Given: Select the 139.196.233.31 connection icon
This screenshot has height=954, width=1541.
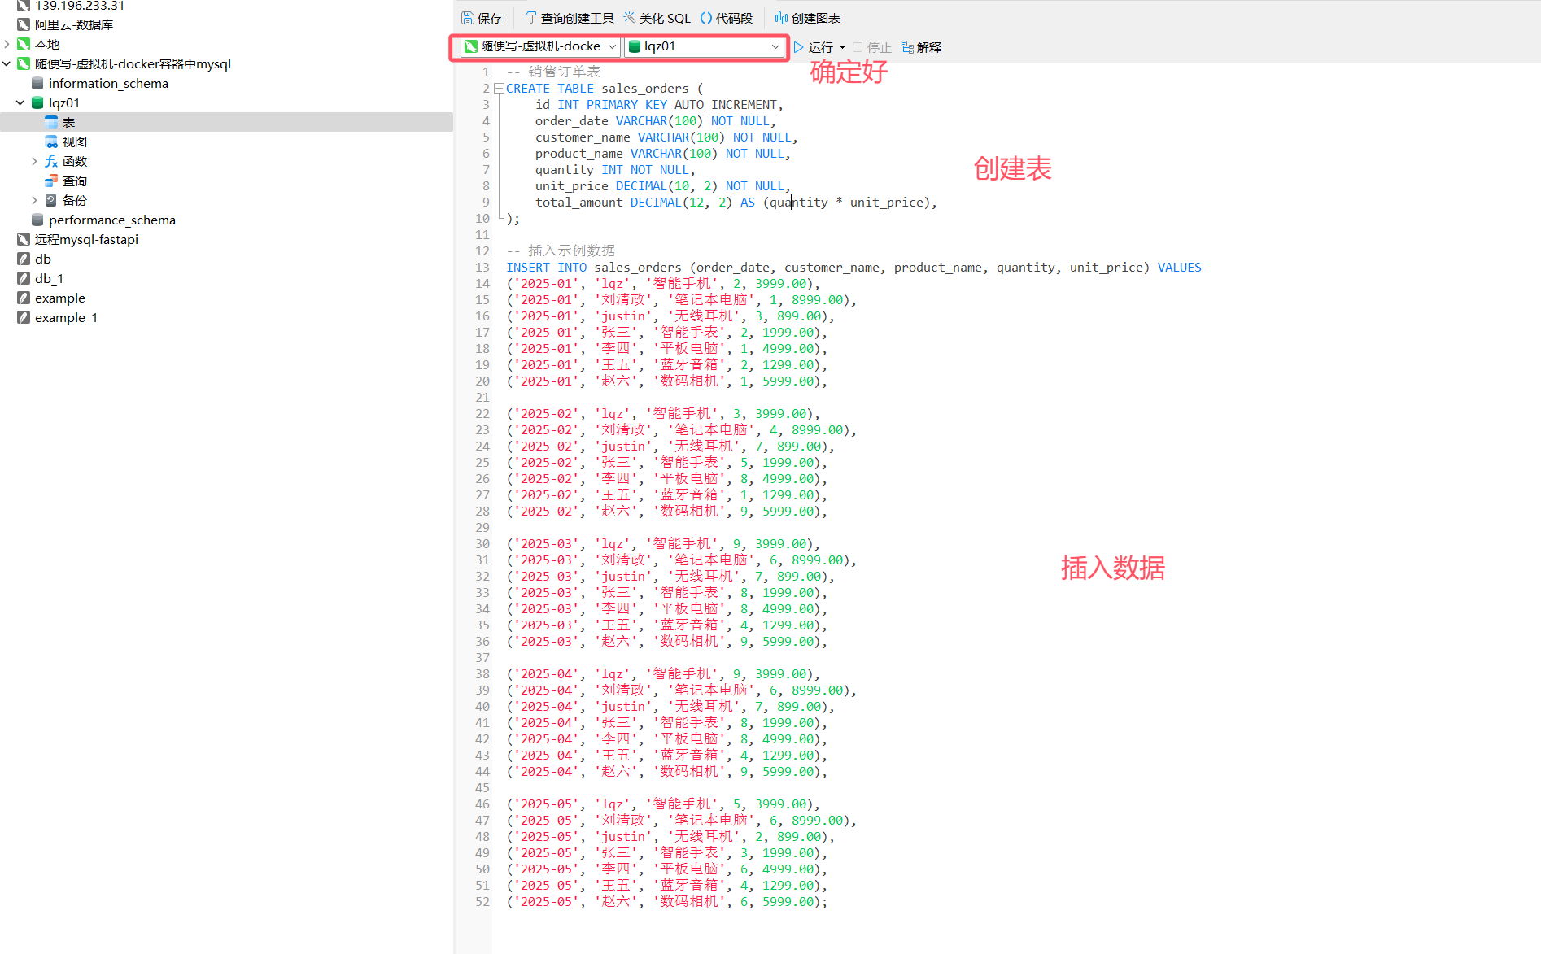Looking at the screenshot, I should click(24, 6).
